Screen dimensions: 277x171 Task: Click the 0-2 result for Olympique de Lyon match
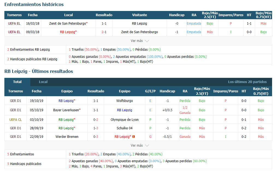(96, 120)
